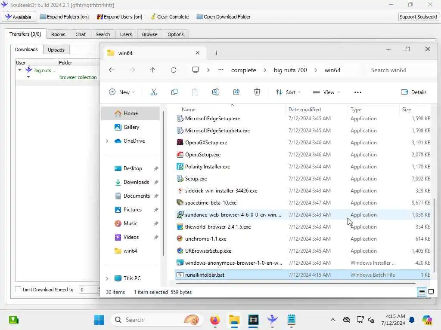Click the Share icon in Explorer toolbar
Viewport: 441px width, 330px height.
click(x=236, y=92)
